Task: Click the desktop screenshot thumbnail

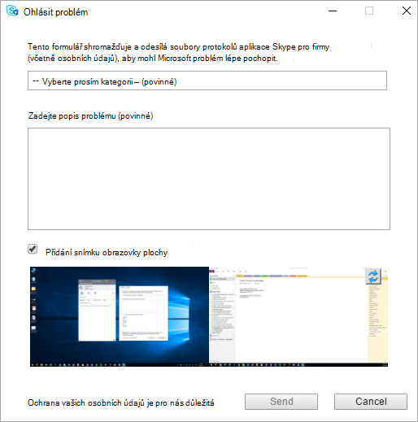Action: pyautogui.click(x=209, y=316)
